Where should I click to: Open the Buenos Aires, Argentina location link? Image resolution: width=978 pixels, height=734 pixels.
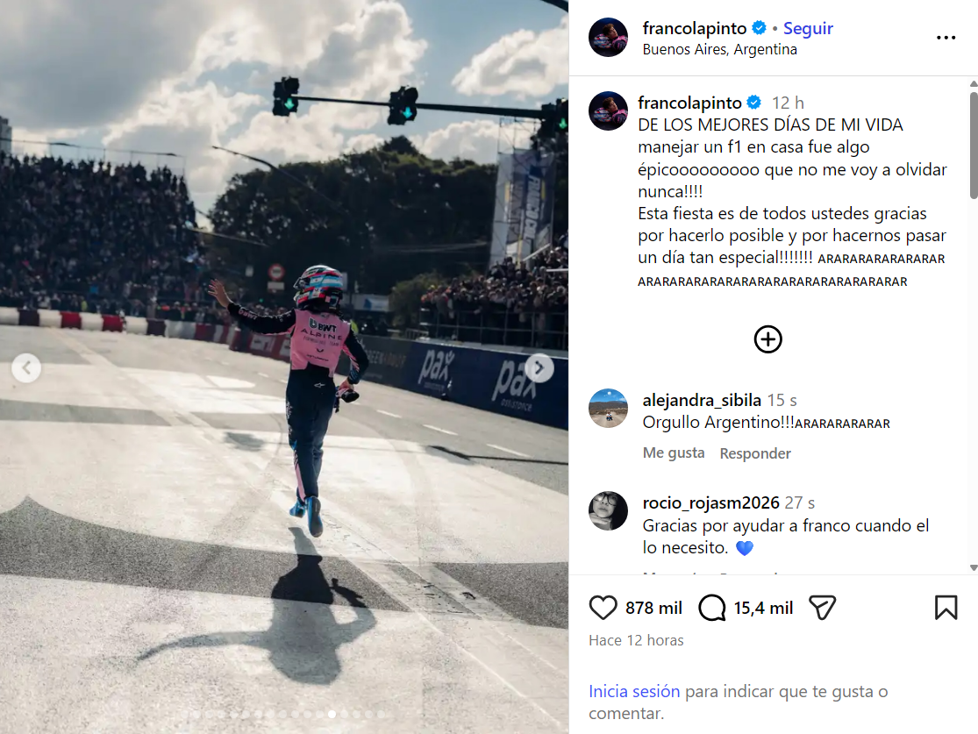pyautogui.click(x=720, y=49)
